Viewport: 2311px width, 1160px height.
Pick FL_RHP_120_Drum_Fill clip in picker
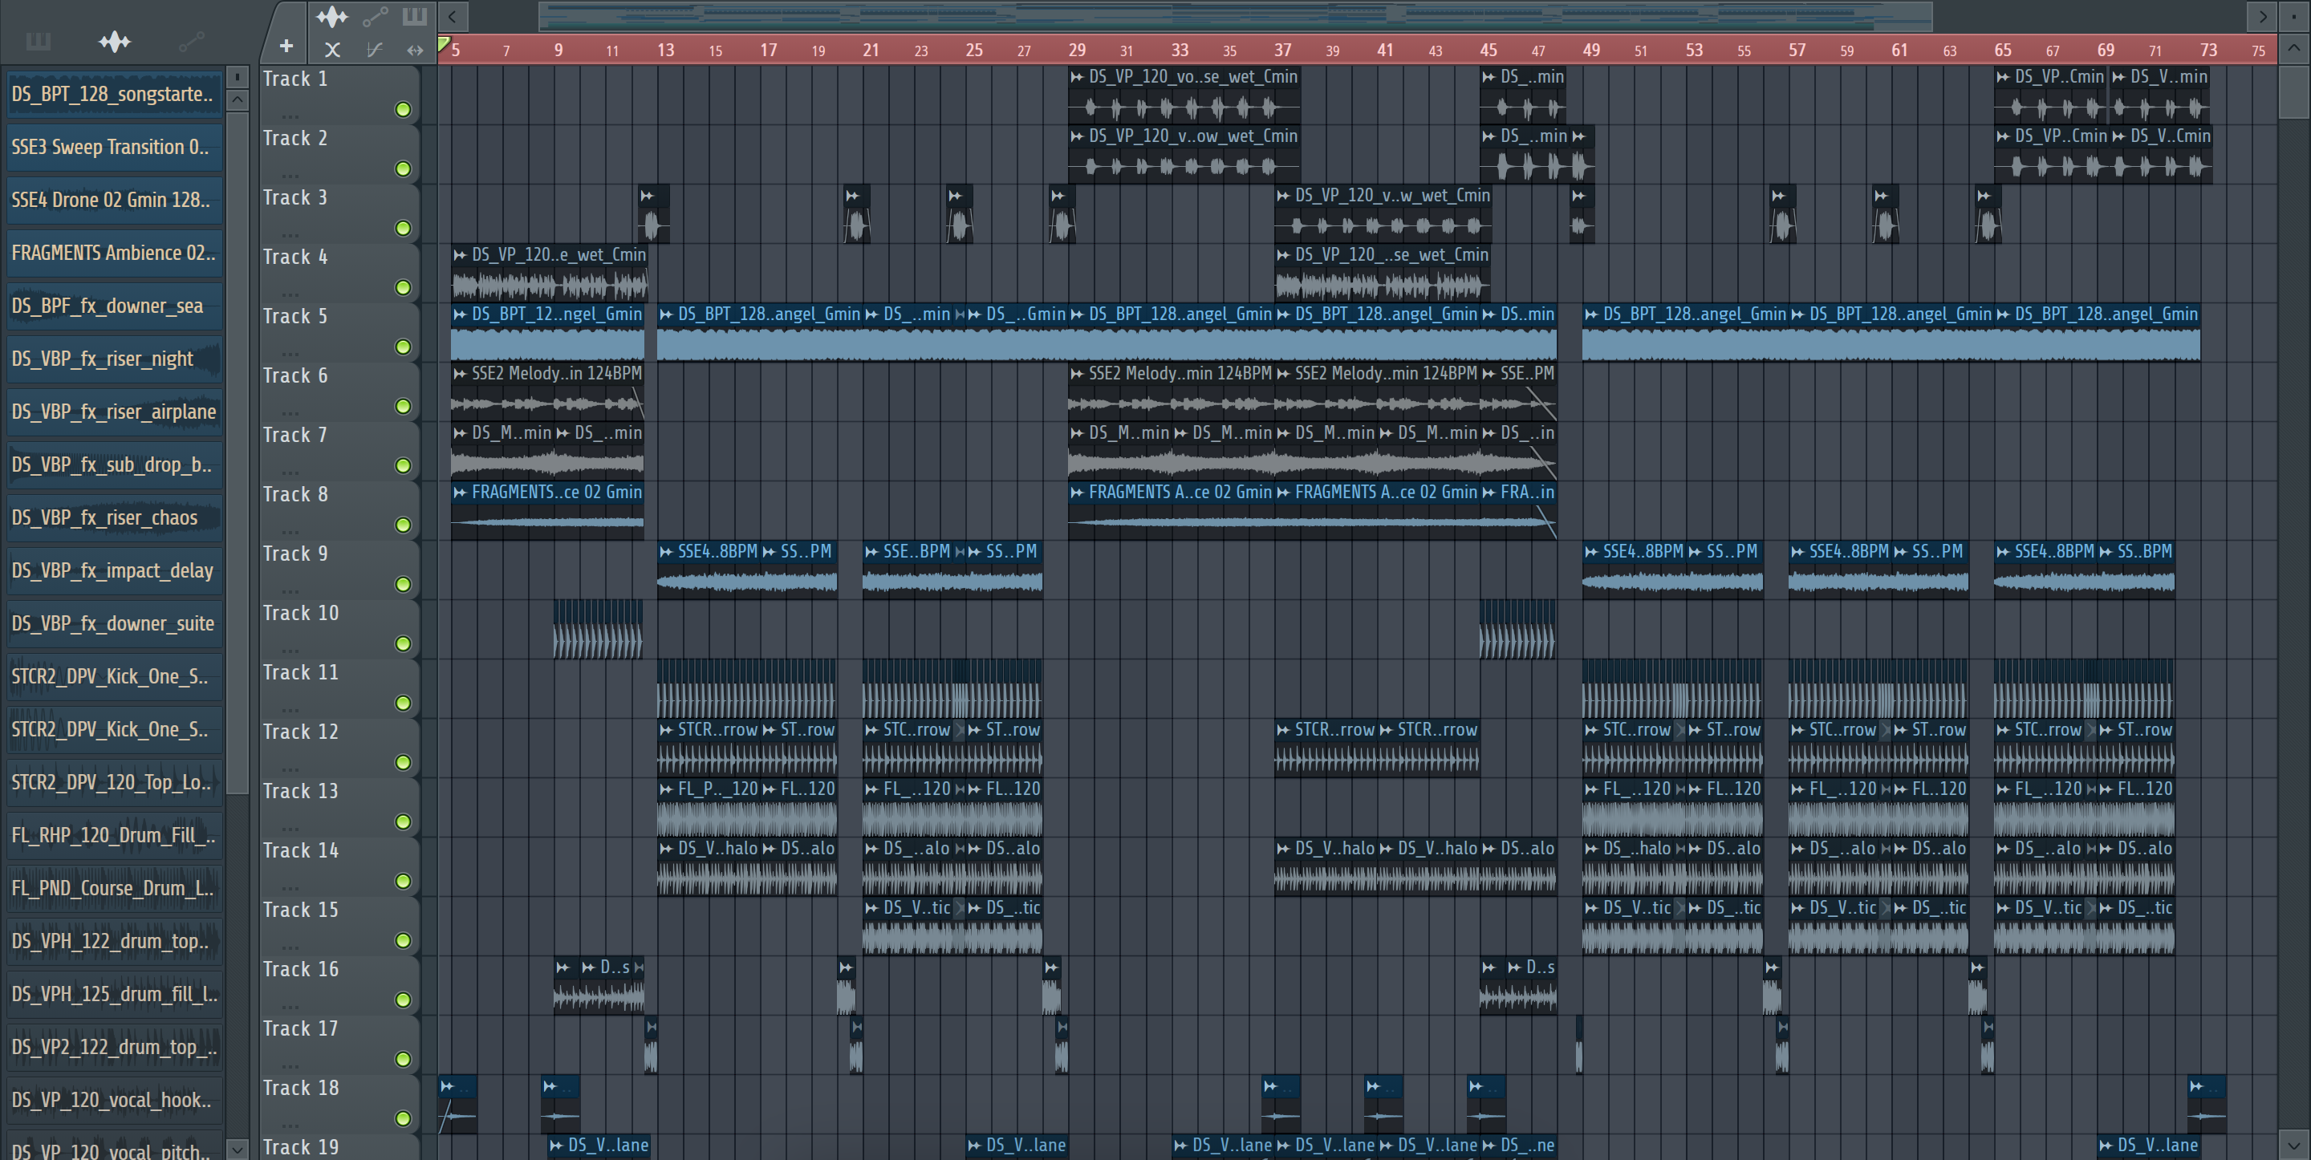114,835
